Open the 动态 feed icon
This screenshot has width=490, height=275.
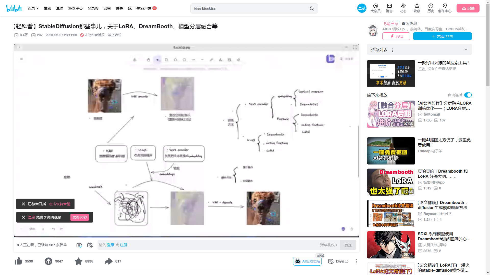coord(403,8)
